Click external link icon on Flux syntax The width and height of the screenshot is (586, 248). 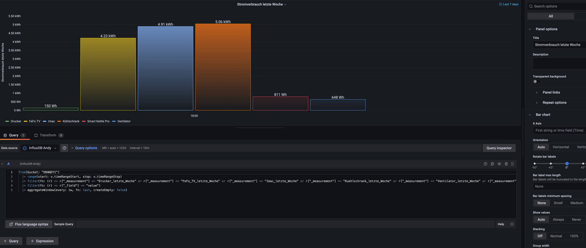(x=11, y=224)
